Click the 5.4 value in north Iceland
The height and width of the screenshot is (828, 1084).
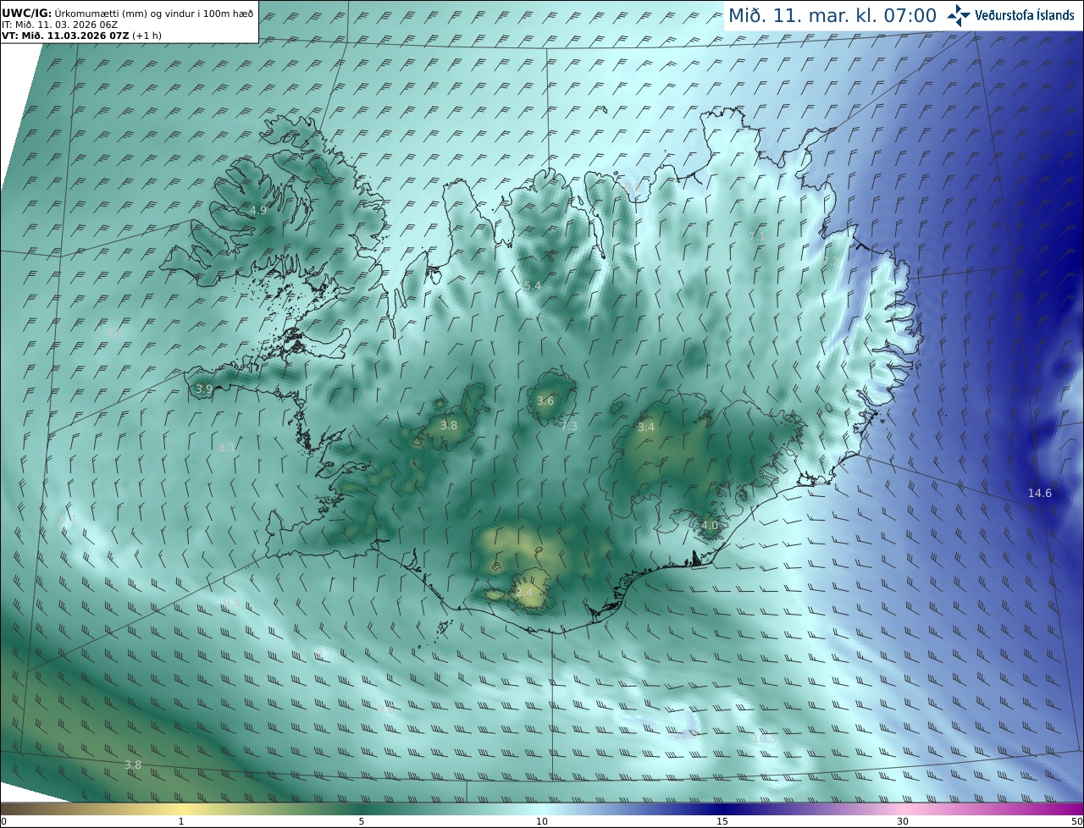coord(532,286)
